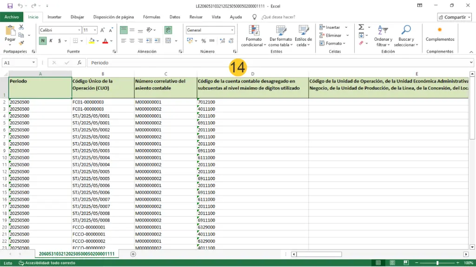Apply percent style to selection
476x267 pixels.
pos(204,41)
